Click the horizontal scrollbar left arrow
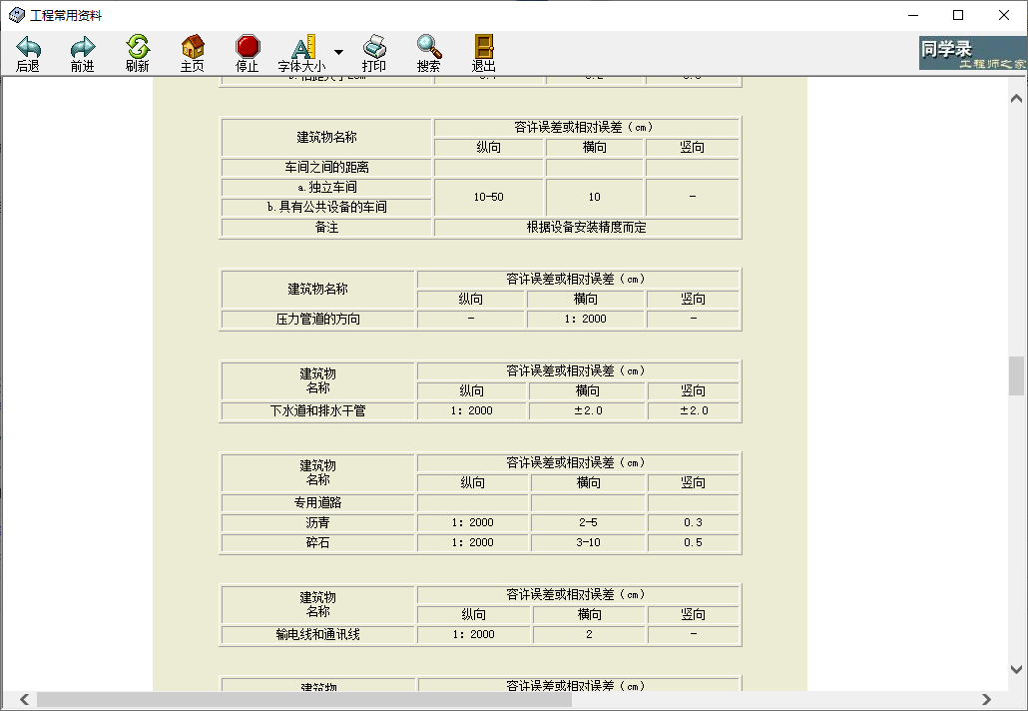The image size is (1028, 711). pos(24,700)
